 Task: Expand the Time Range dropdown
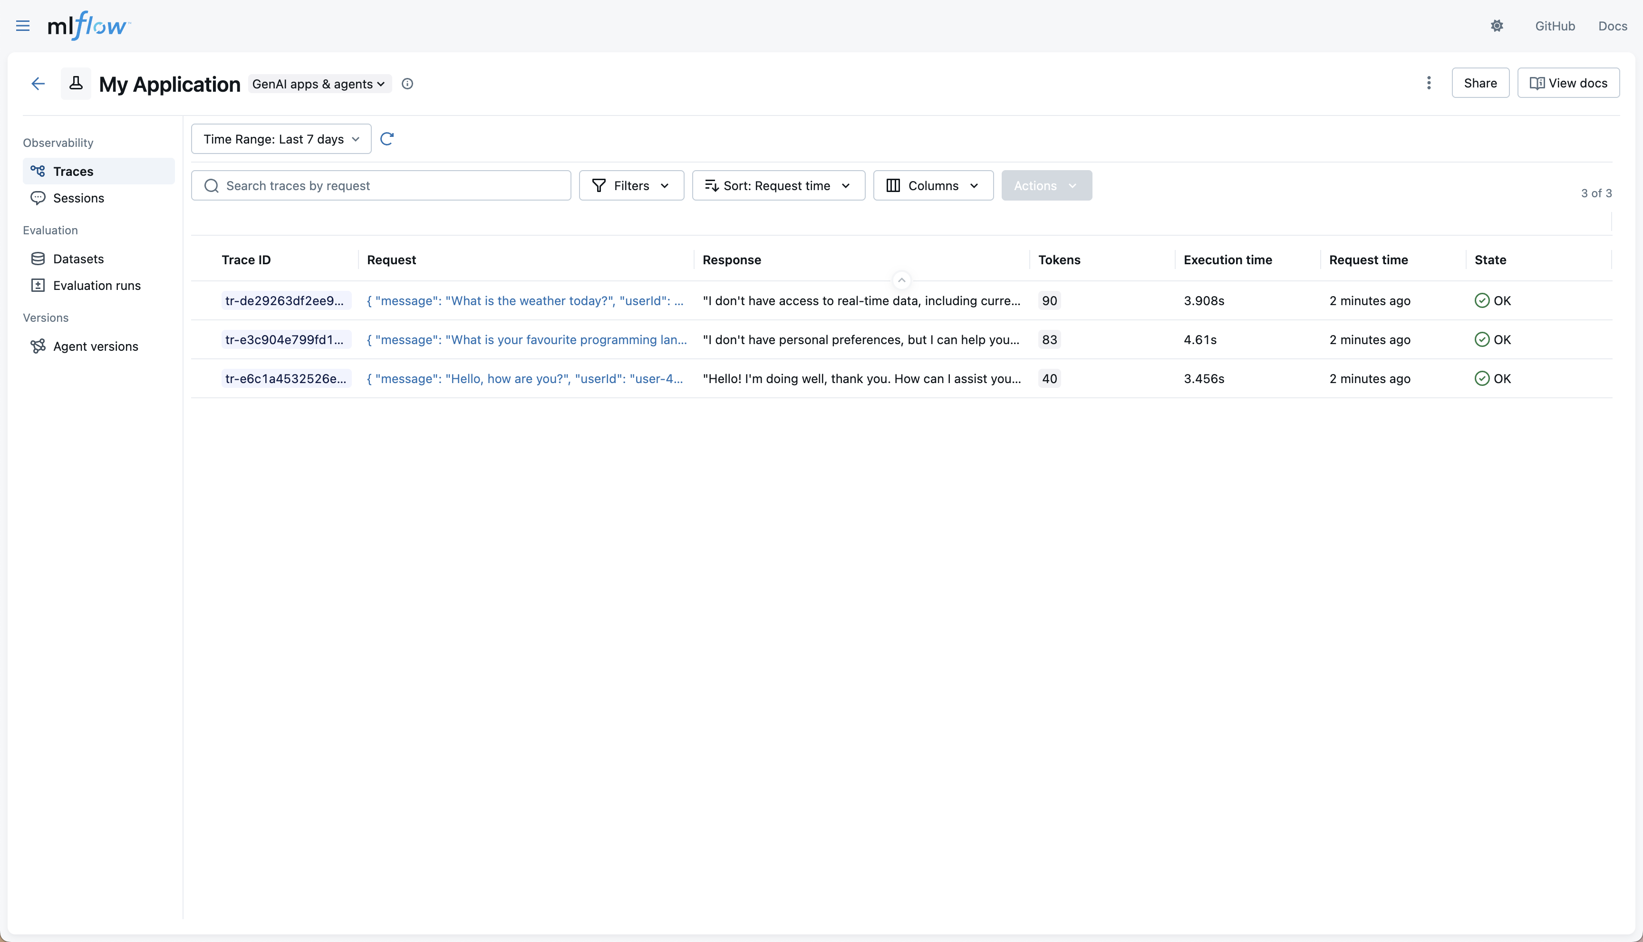(281, 139)
